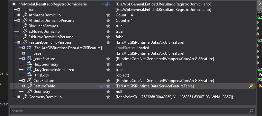The image size is (262, 116).
Task: Click the wrench icon beside BloquearCampos
Action: click(x=24, y=26)
